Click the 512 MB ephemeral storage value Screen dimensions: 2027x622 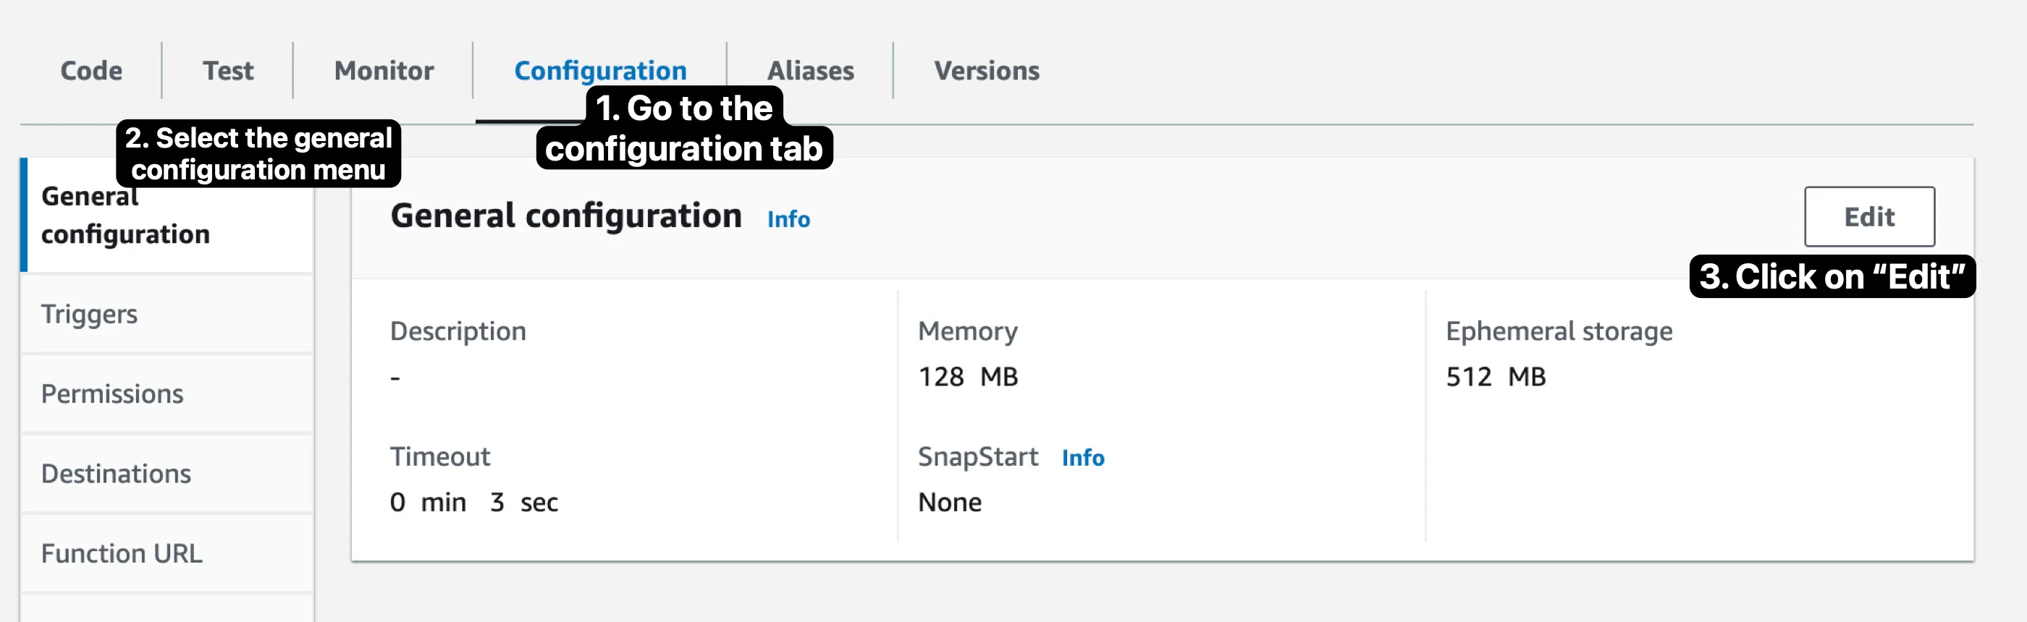1495,377
